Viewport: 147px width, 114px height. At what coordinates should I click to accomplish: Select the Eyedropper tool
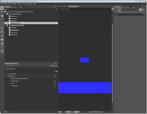(x=2, y=24)
